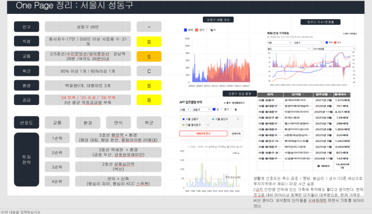Click the 선택삭제 button

click(236, 133)
